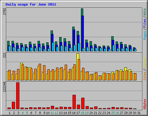Screen dimensions: 148x116
Task: Click the yellow visits bar for day 4
Action: pyautogui.click(x=21, y=64)
